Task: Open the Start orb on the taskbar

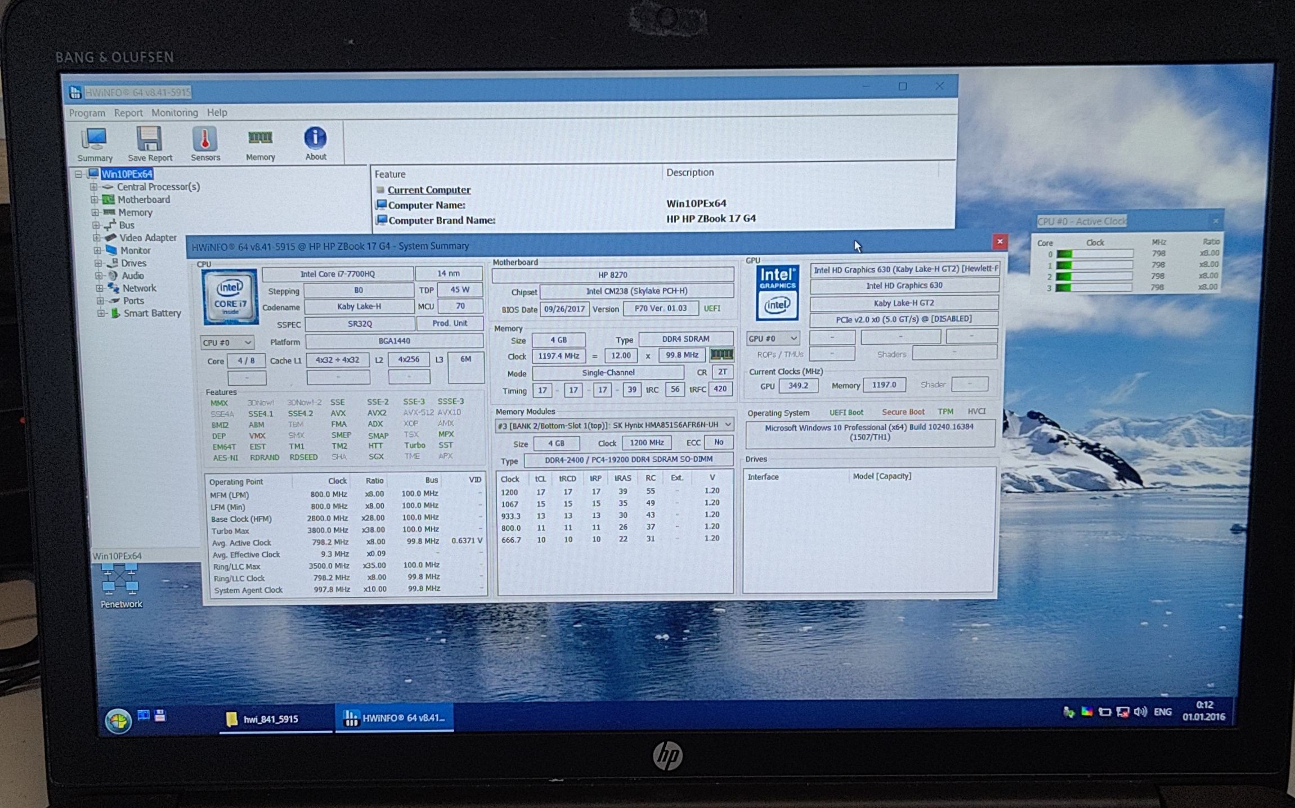Action: (118, 721)
